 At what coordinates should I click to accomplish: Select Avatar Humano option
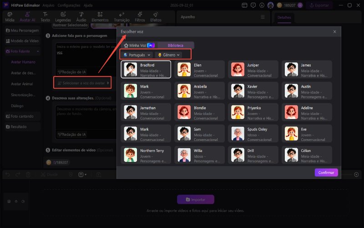[x=23, y=62]
